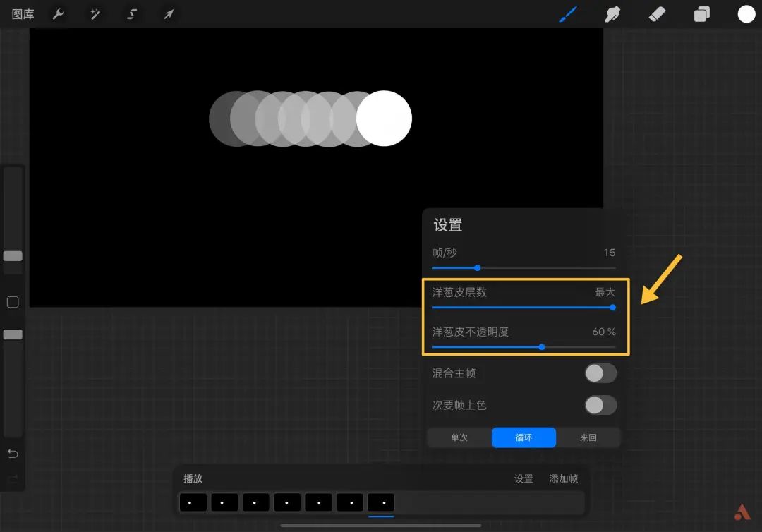
Task: Click 添加帧 to add a frame
Action: [563, 478]
